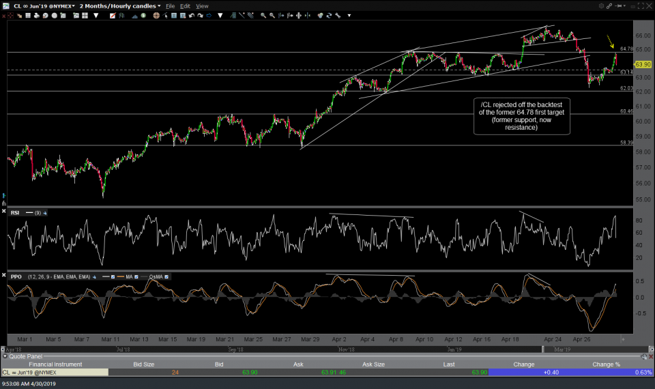The image size is (655, 389).
Task: Collapse the Quote Panel expander arrow
Action: [5, 356]
